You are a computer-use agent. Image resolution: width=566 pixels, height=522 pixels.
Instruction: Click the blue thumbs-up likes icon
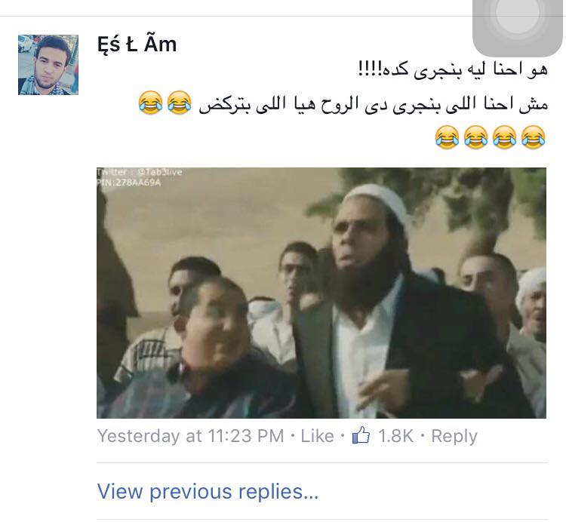[361, 435]
